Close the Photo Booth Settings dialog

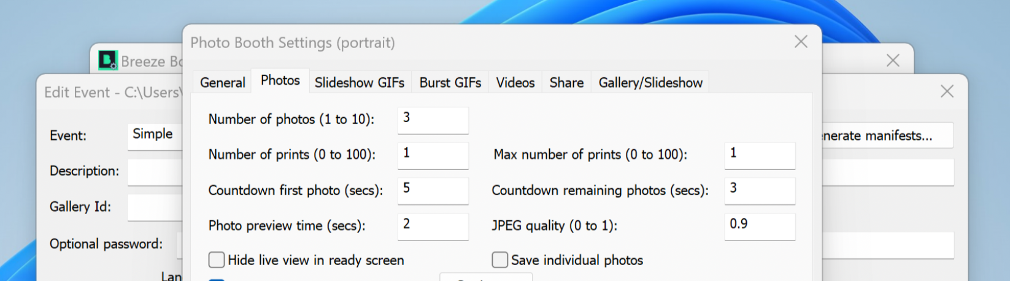tap(801, 42)
